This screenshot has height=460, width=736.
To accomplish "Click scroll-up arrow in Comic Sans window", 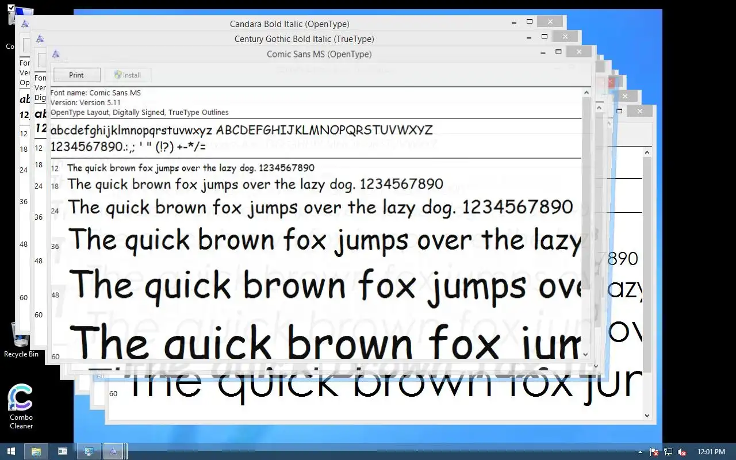I will (x=586, y=93).
